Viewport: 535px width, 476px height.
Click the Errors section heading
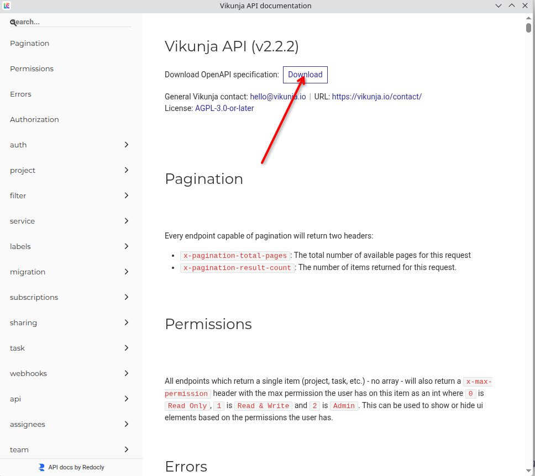[186, 467]
